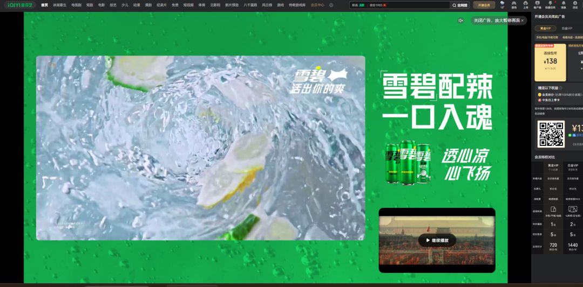
Task: Mute the advertisement with speaker icon
Action: coord(460,20)
